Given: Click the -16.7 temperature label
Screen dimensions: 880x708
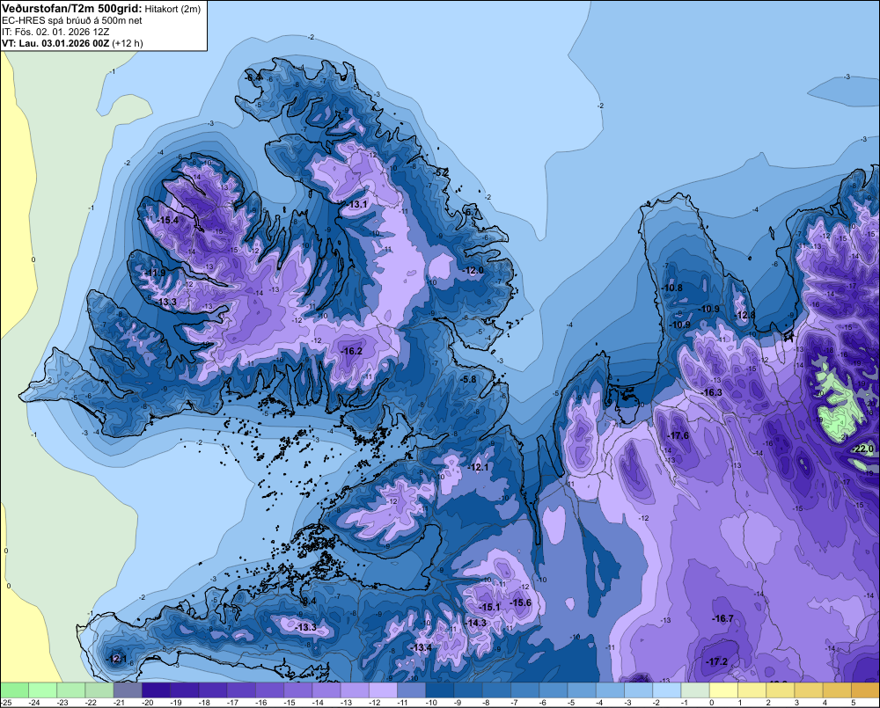Looking at the screenshot, I should coord(722,618).
